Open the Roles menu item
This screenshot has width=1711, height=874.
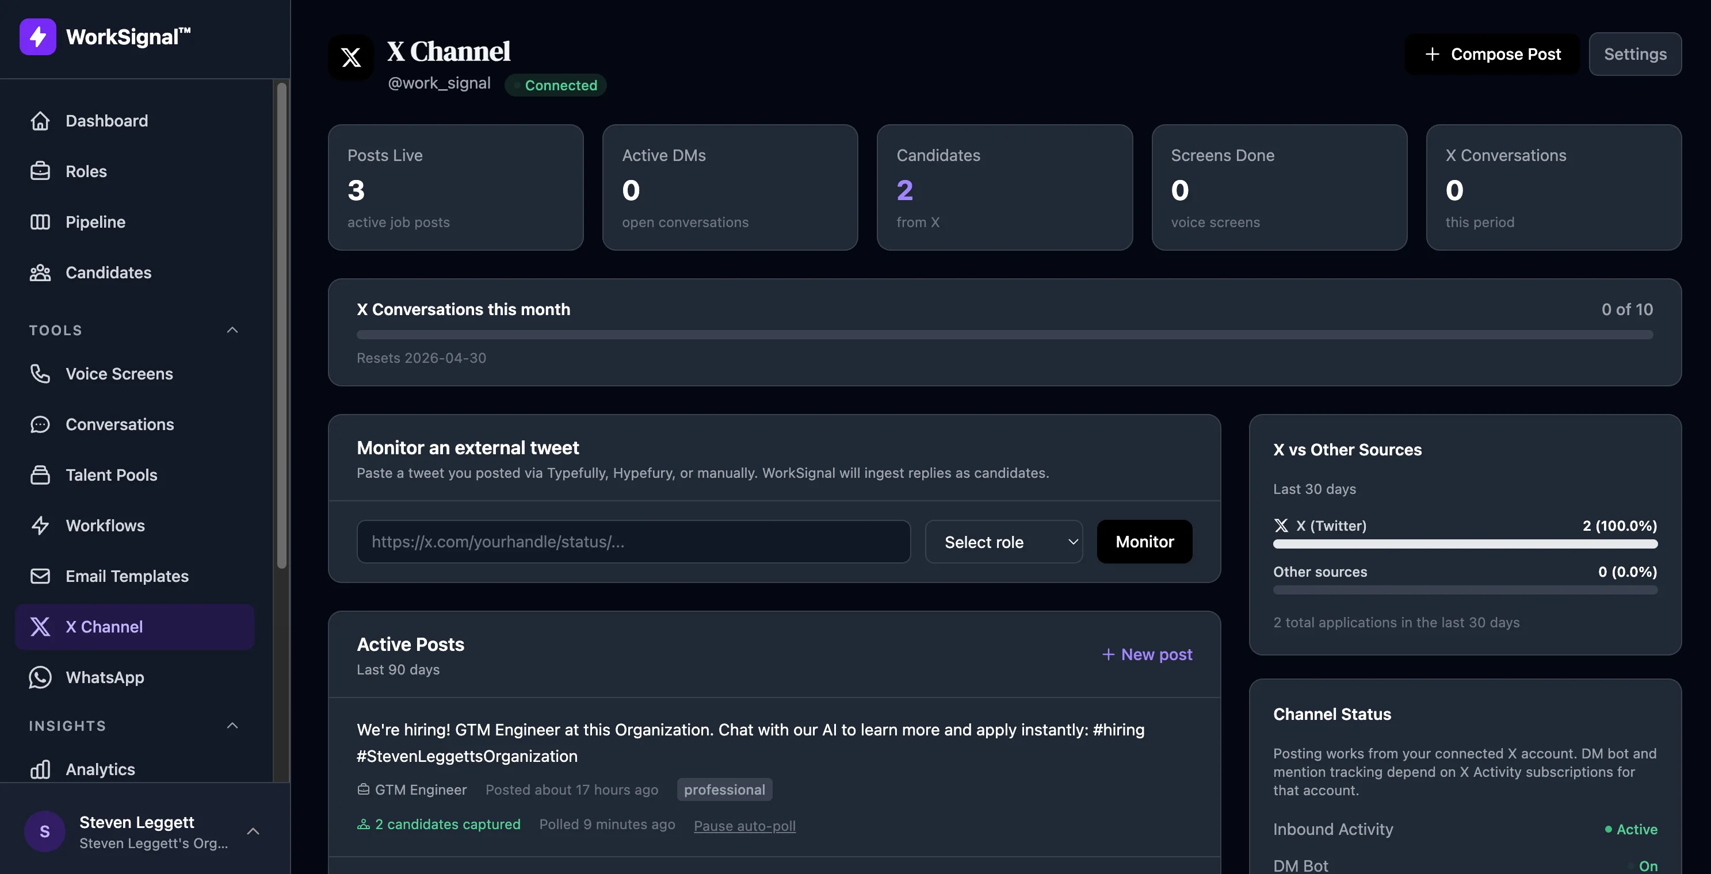point(135,171)
